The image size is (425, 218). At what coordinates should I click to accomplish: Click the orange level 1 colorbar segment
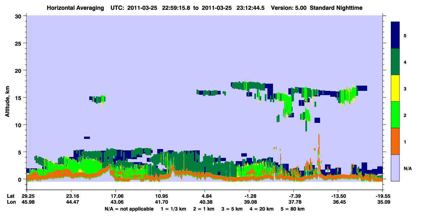[x=395, y=141]
